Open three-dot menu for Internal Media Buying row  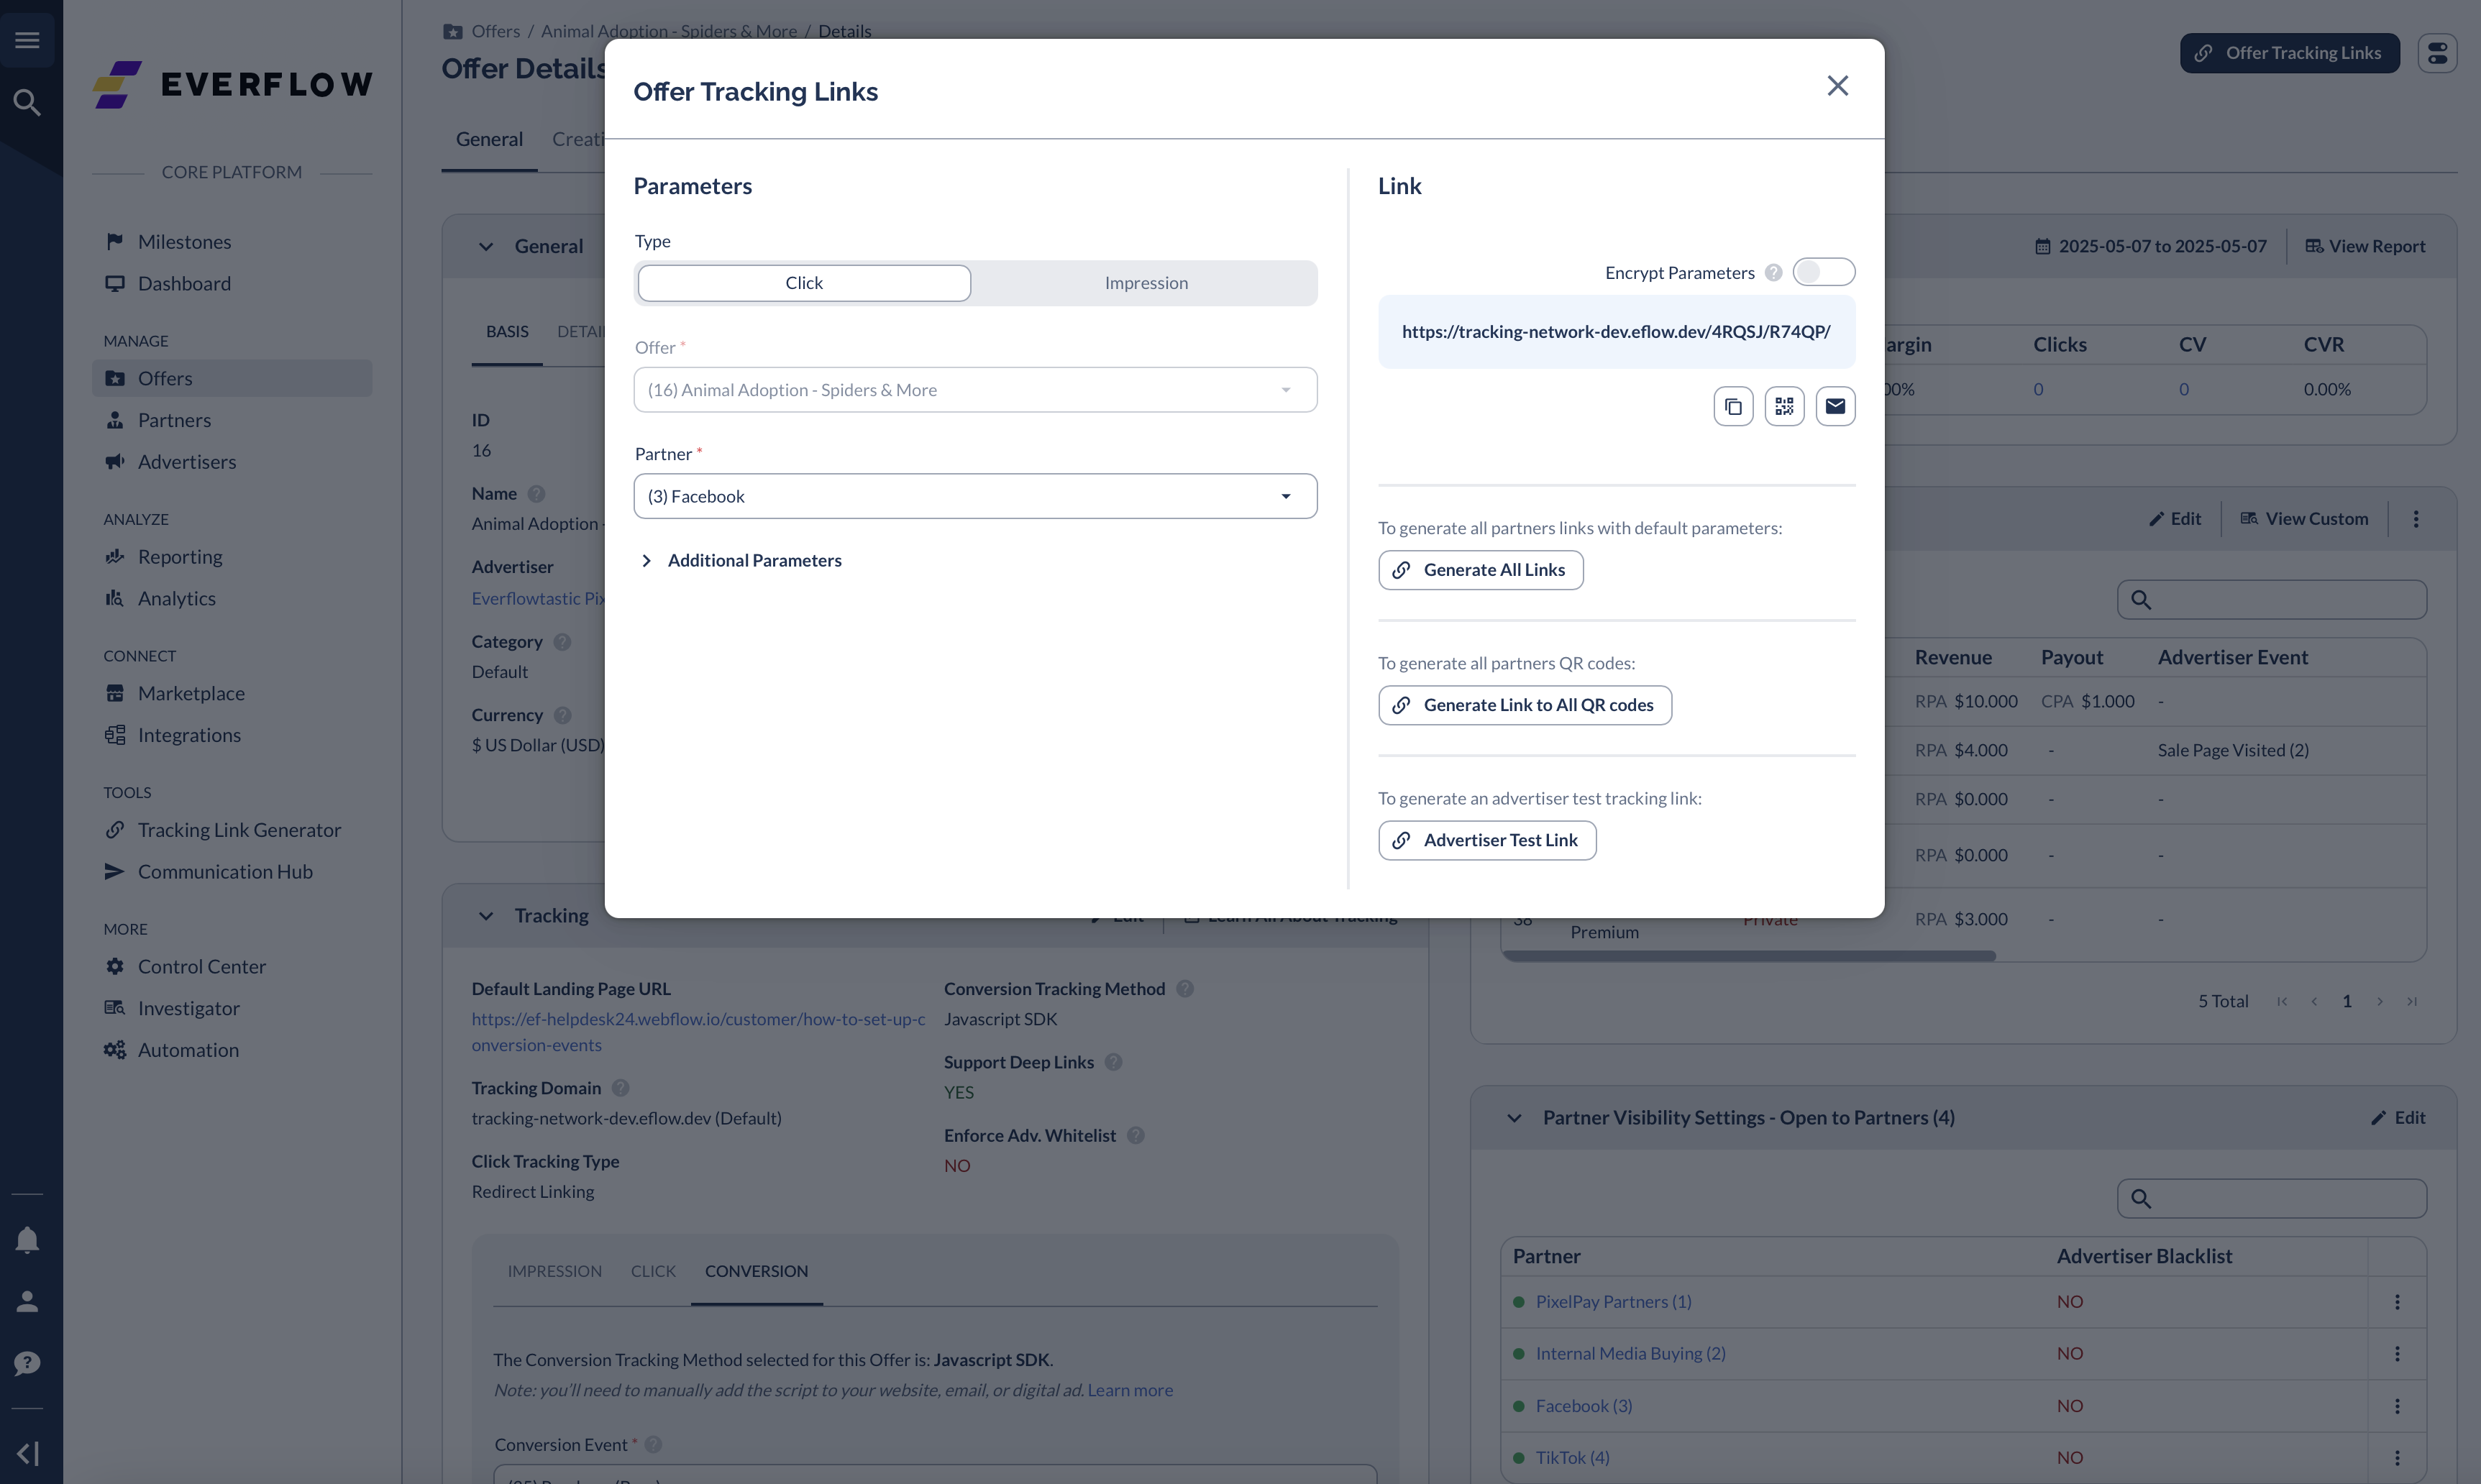tap(2397, 1354)
